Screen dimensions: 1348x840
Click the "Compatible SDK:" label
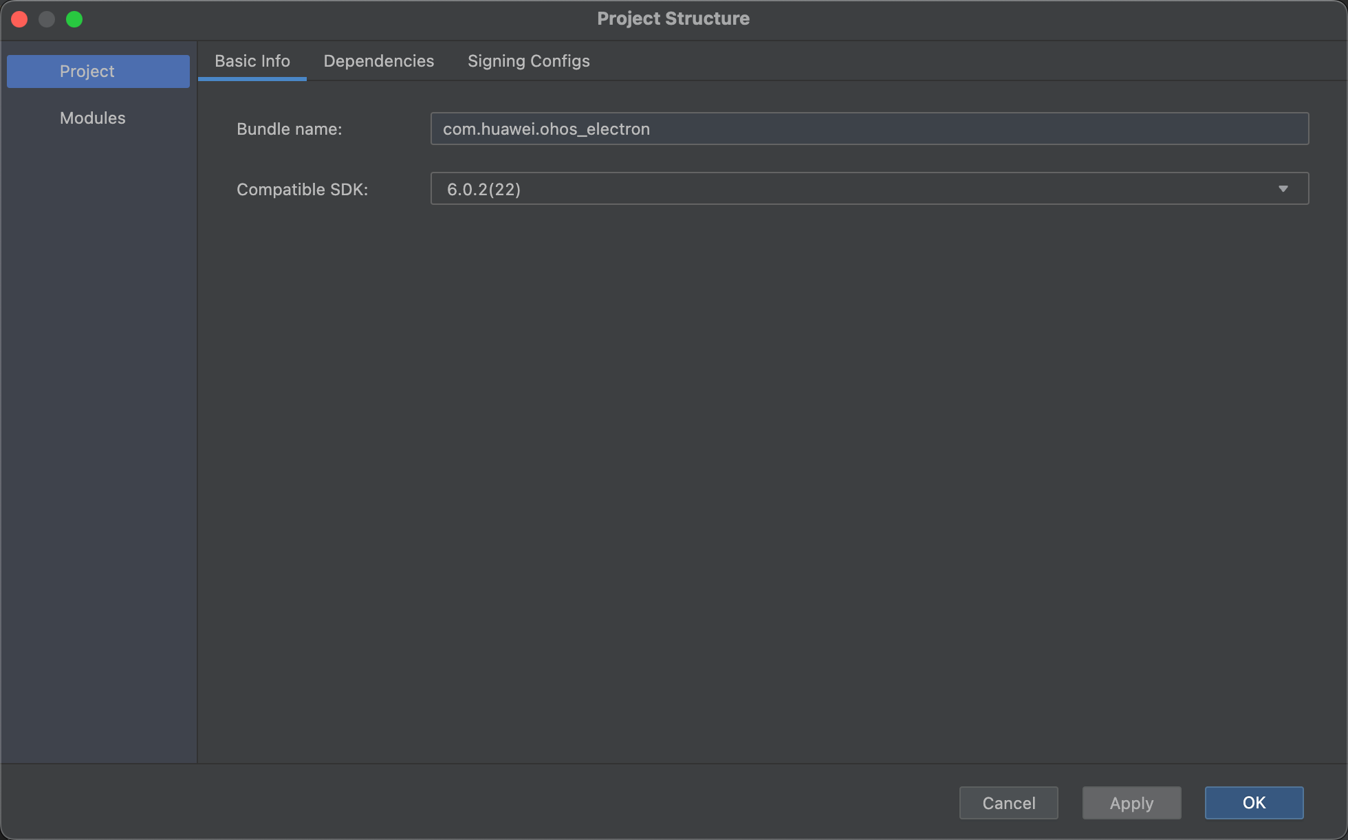point(302,190)
